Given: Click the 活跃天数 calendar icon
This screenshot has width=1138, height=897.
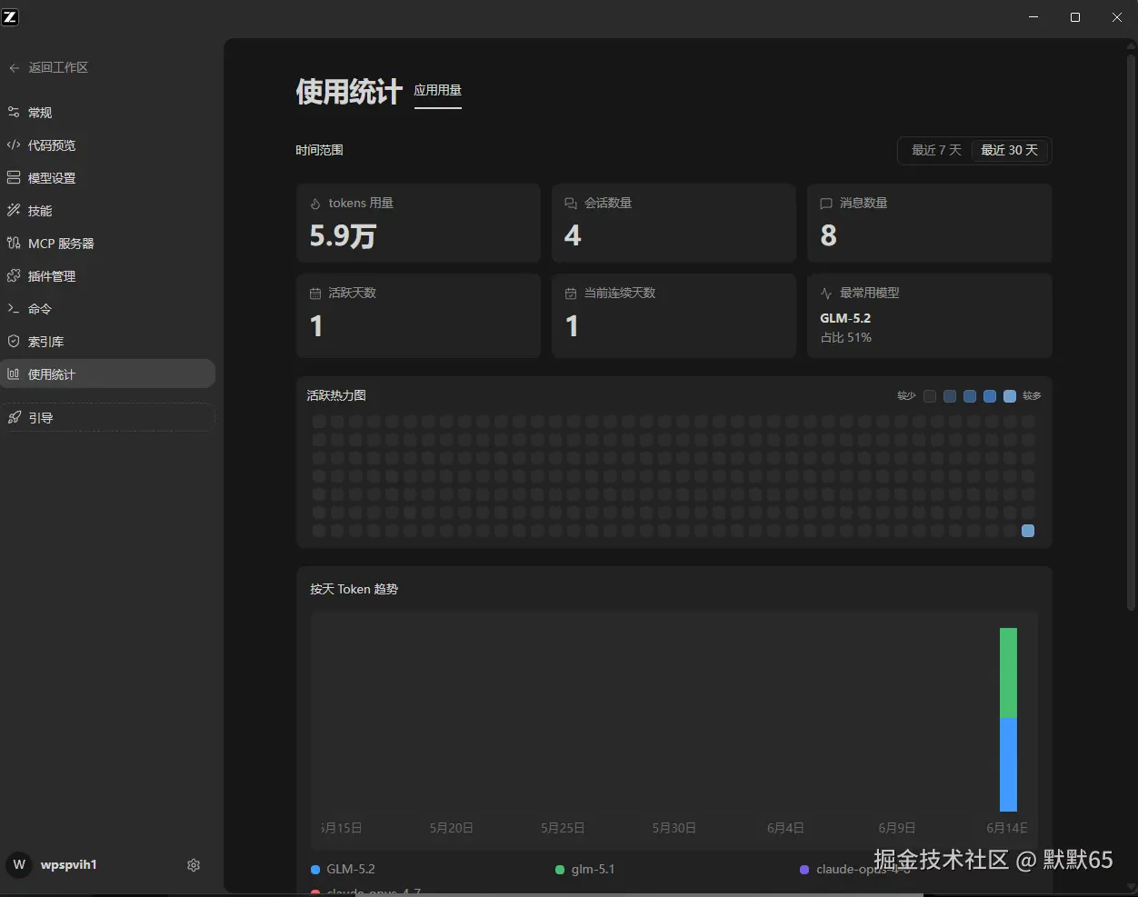Looking at the screenshot, I should pos(315,294).
